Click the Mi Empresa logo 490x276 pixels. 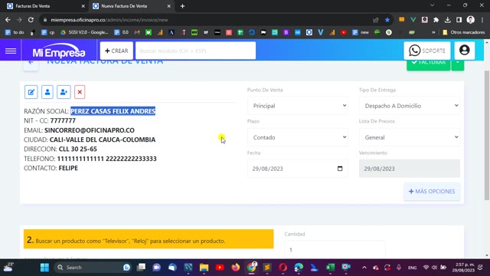coord(59,51)
